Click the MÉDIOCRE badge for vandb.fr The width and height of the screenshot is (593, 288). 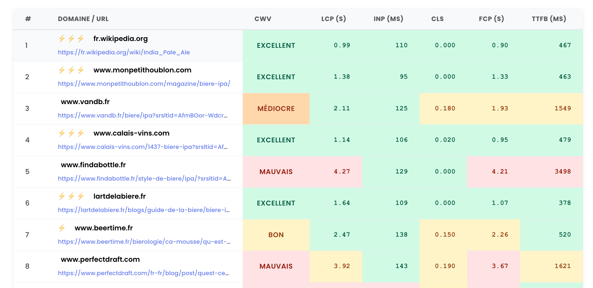[x=276, y=108]
